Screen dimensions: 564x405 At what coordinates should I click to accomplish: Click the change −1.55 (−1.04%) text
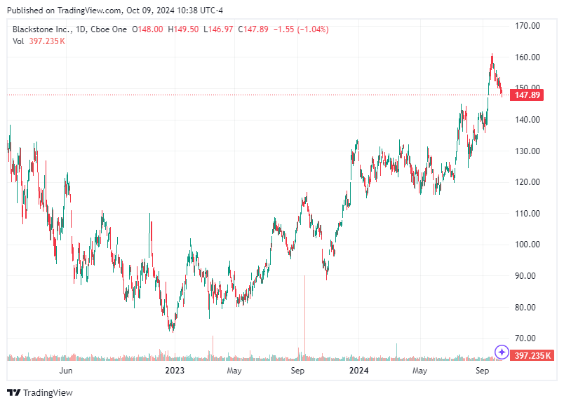(301, 29)
